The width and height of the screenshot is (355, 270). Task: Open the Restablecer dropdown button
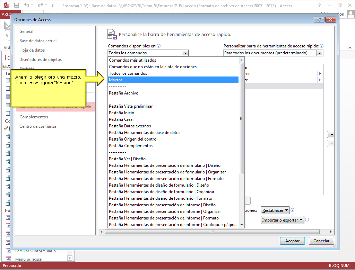pos(275,210)
